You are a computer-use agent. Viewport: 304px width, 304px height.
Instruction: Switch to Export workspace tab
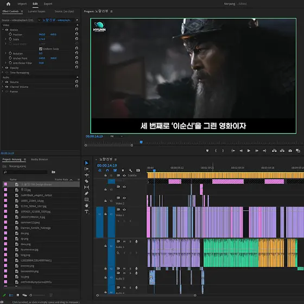[48, 4]
